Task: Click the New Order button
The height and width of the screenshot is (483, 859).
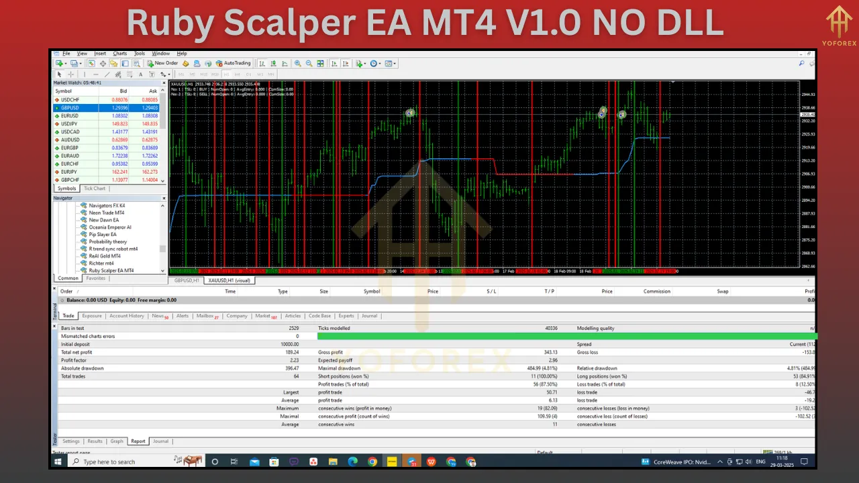Action: click(x=162, y=63)
